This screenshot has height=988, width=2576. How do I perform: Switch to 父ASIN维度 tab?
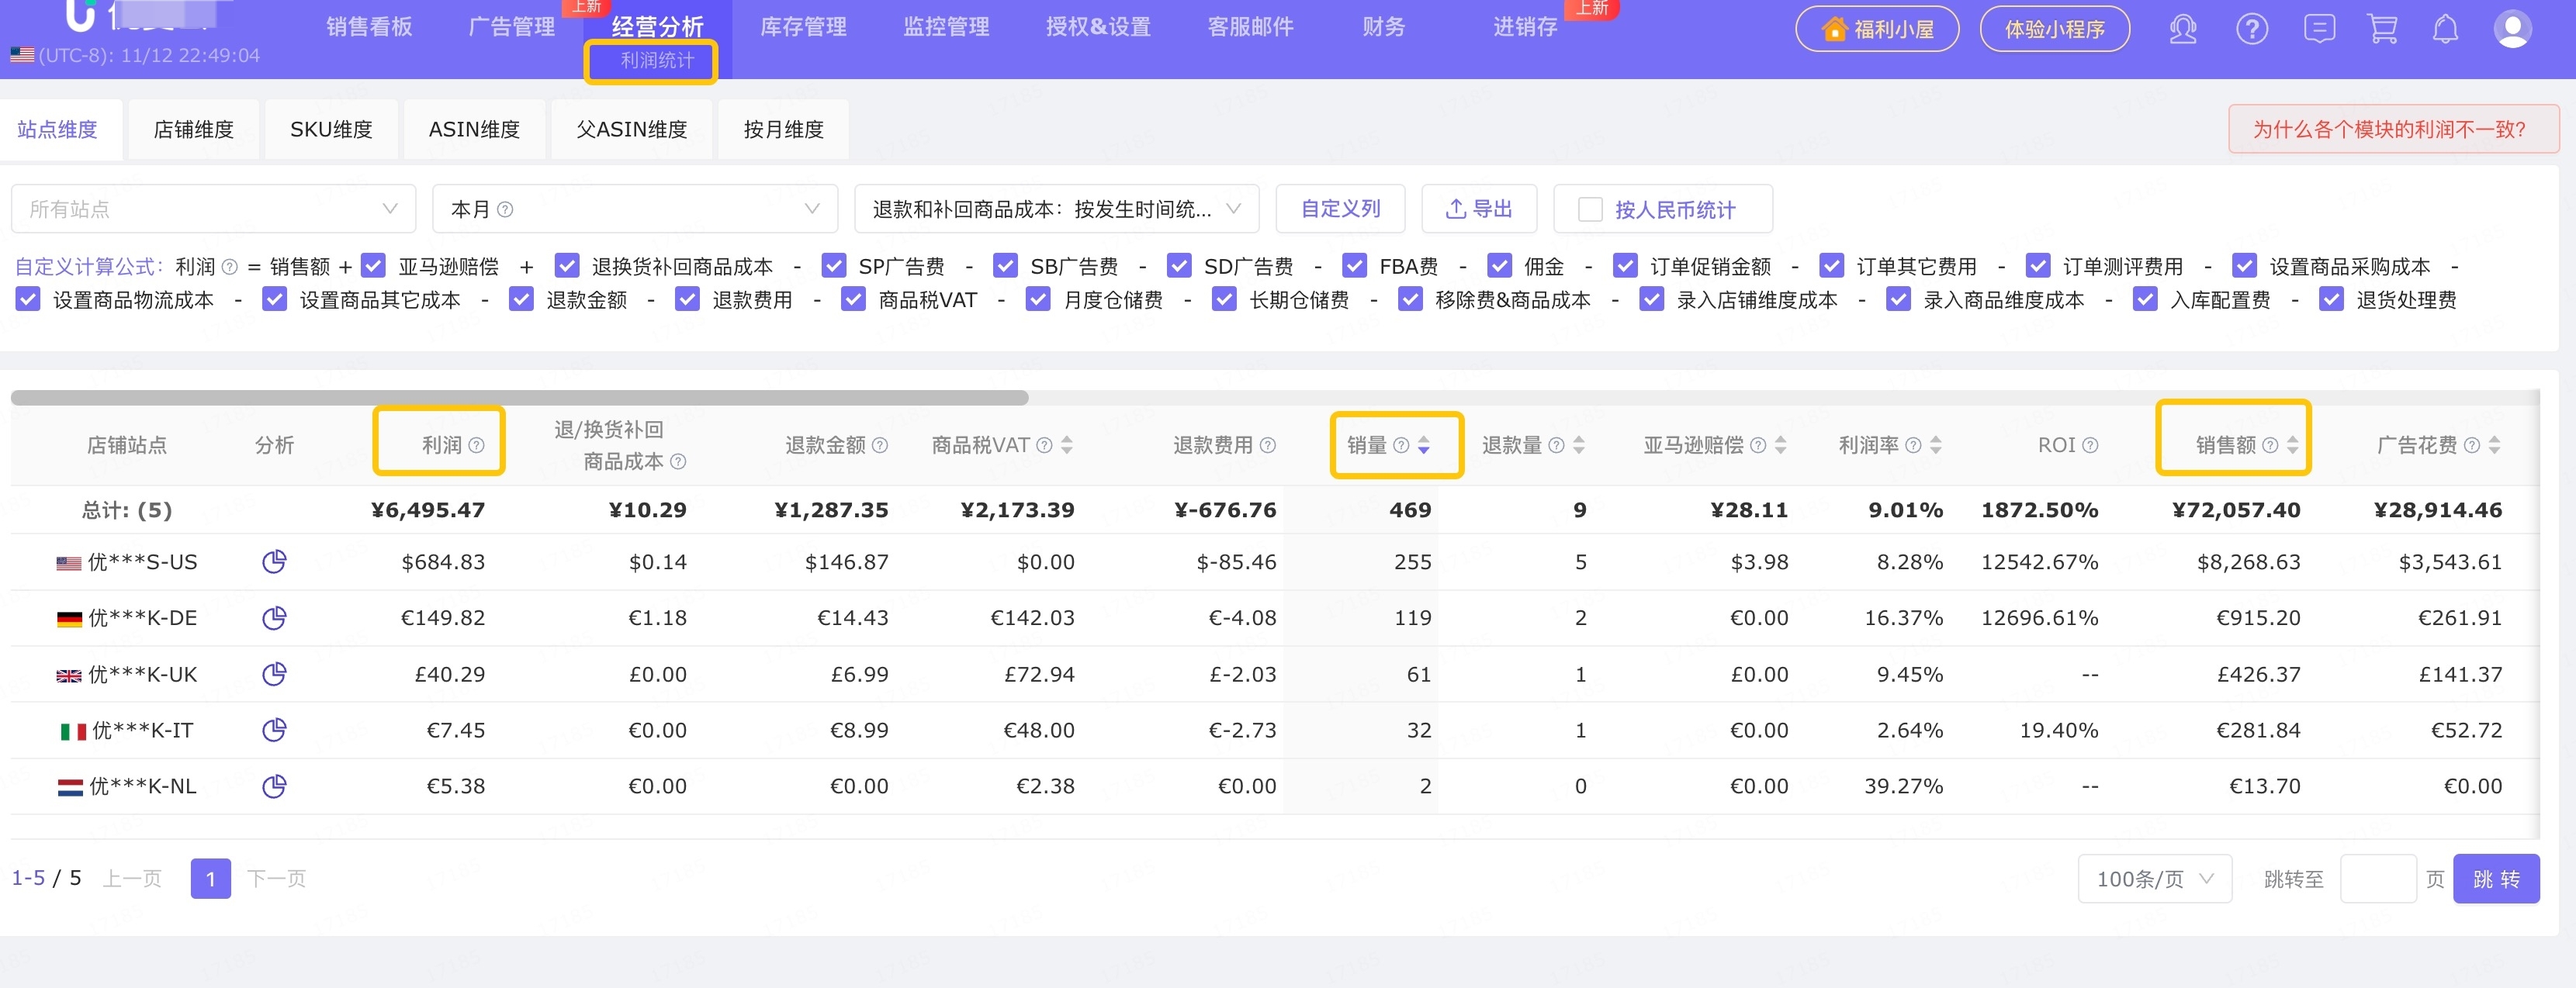tap(632, 130)
